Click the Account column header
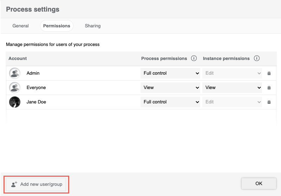 (18, 59)
